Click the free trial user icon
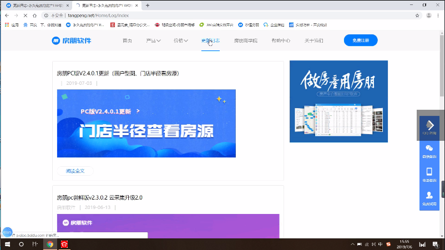 tap(429, 198)
